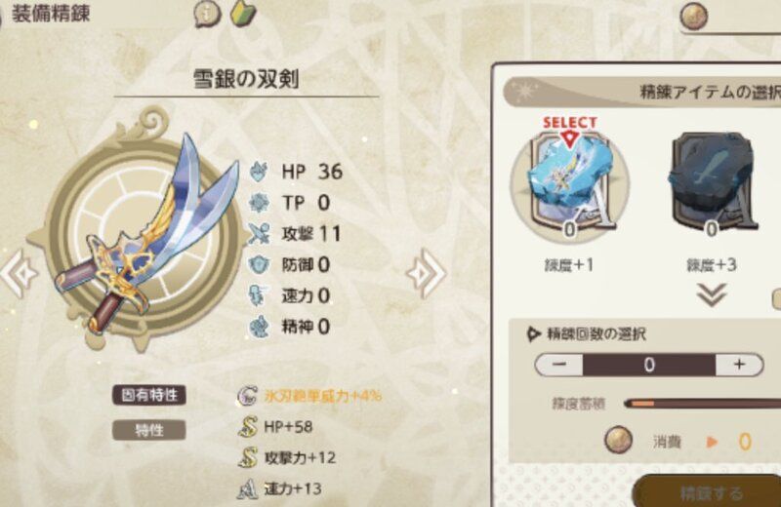The image size is (781, 507).
Task: Expand item list with double chevron
Action: pos(712,296)
